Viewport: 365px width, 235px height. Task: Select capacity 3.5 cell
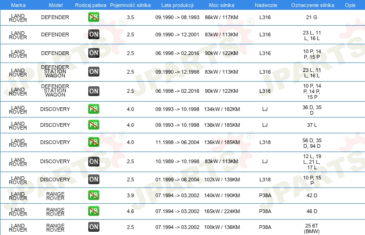(x=130, y=17)
